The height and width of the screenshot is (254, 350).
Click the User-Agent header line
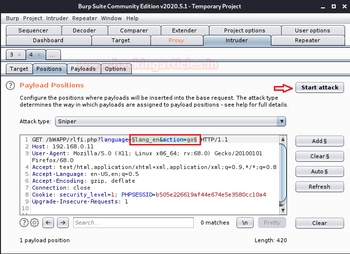147,157
